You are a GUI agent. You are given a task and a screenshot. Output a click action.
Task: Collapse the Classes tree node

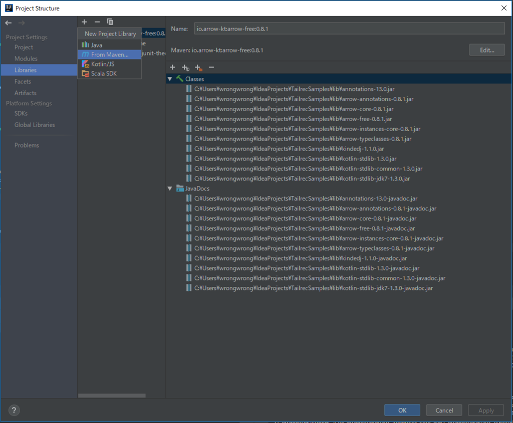pyautogui.click(x=170, y=79)
